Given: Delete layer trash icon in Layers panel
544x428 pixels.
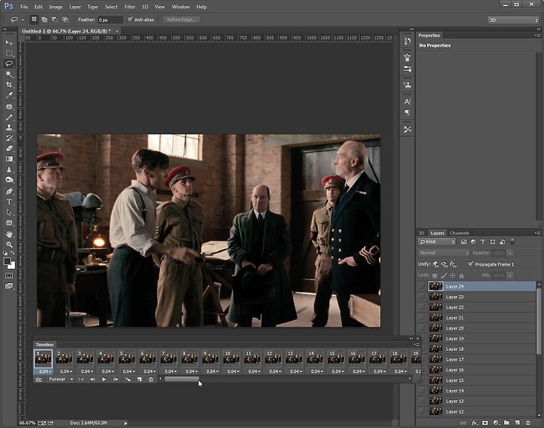Looking at the screenshot, I should pos(528,423).
